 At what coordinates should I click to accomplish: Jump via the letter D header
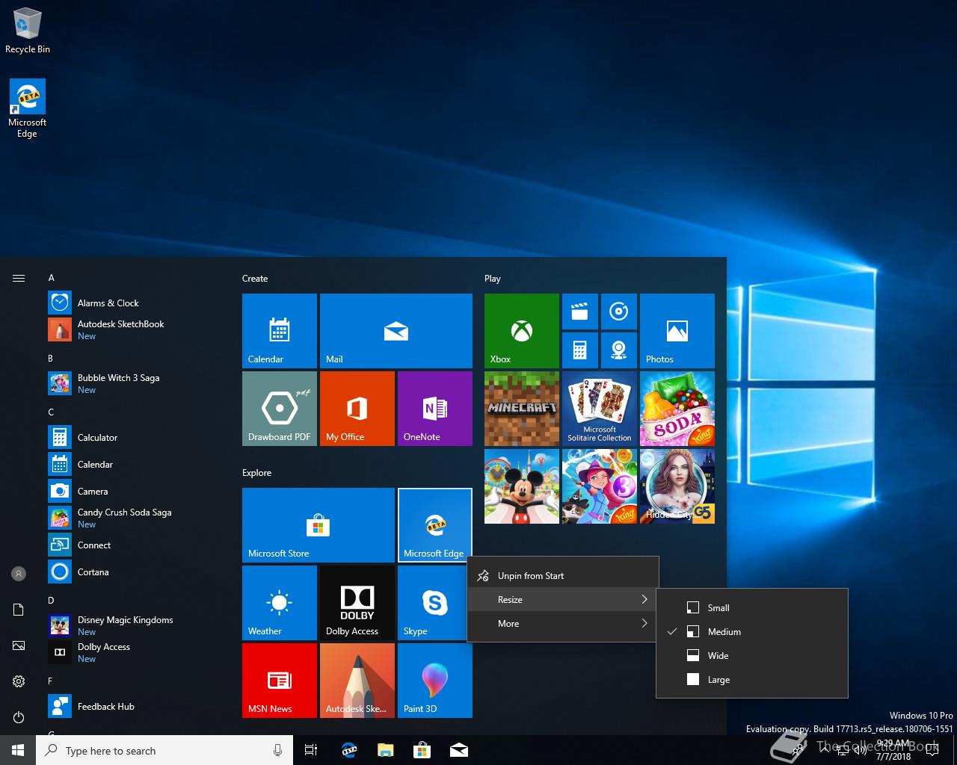point(51,601)
